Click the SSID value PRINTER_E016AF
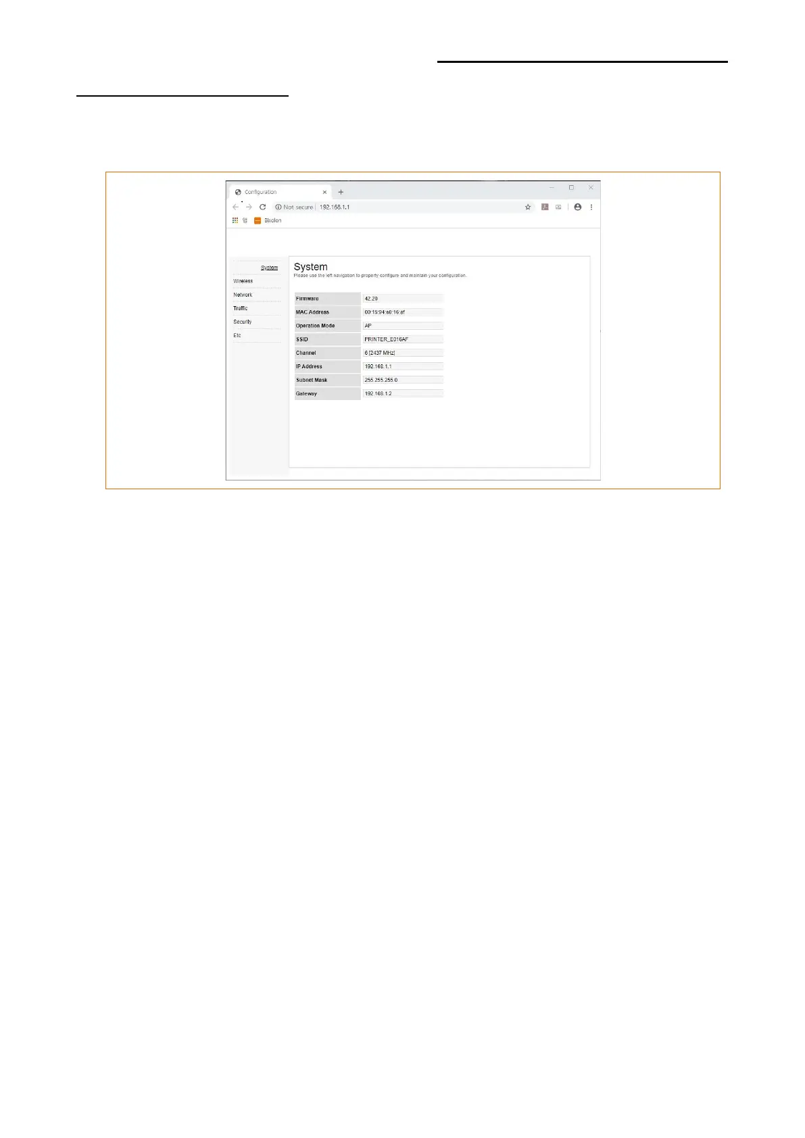The height and width of the screenshot is (1138, 805). [x=403, y=339]
